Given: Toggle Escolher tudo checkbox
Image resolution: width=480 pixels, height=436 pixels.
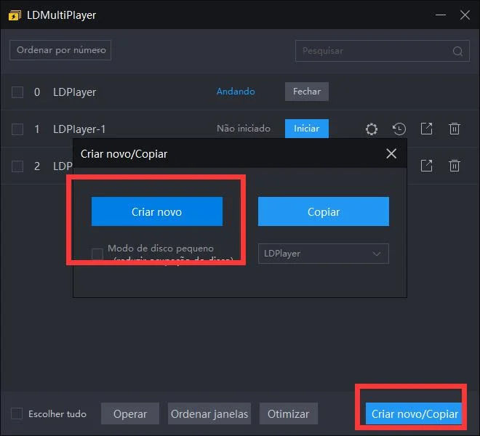Looking at the screenshot, I should [17, 413].
